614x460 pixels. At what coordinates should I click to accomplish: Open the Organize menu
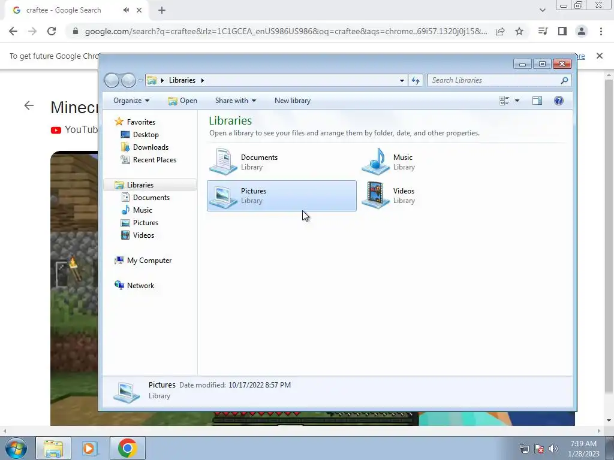pos(131,101)
